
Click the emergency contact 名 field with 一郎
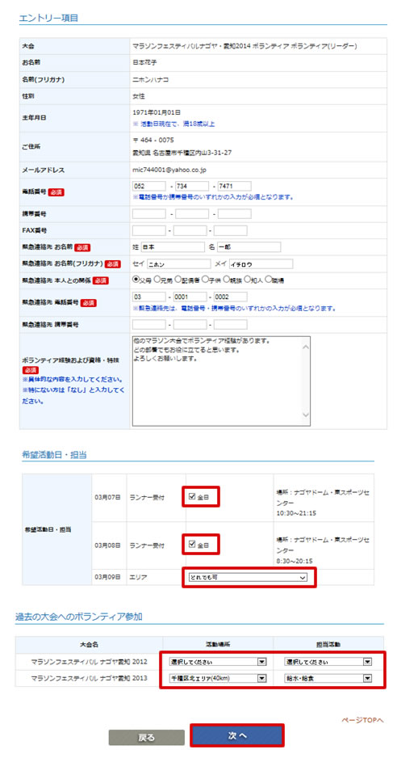(249, 247)
